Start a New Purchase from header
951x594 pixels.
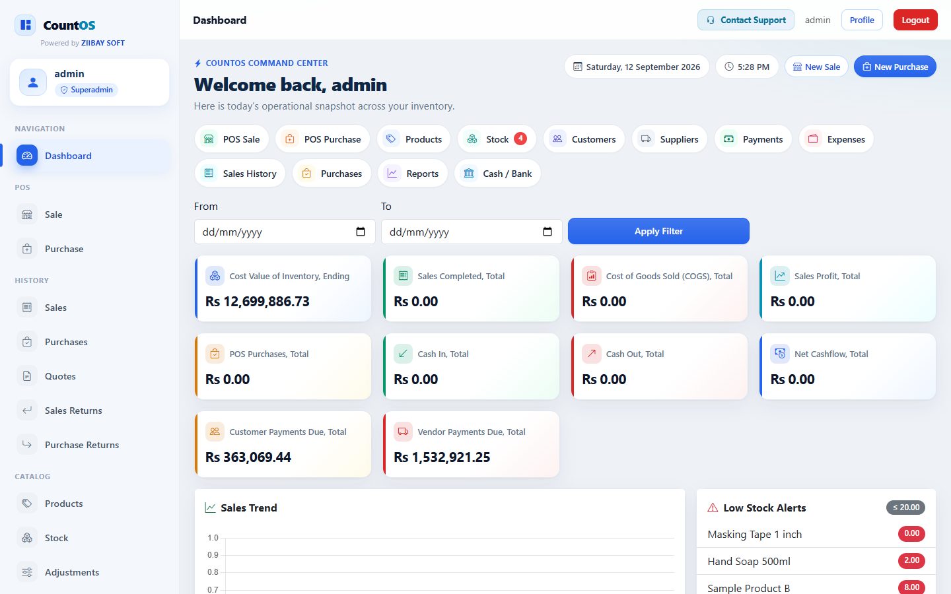pyautogui.click(x=895, y=67)
